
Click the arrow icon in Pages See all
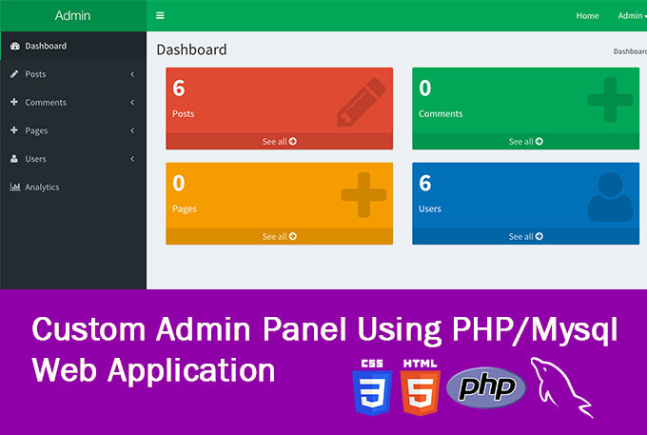(292, 236)
